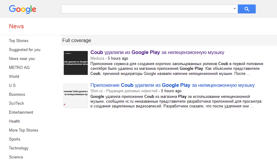The image size is (277, 162).
Task: Open Suggested for you section
Action: pyautogui.click(x=25, y=50)
